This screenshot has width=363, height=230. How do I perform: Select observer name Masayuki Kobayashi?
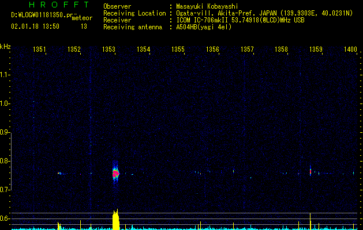pos(207,6)
